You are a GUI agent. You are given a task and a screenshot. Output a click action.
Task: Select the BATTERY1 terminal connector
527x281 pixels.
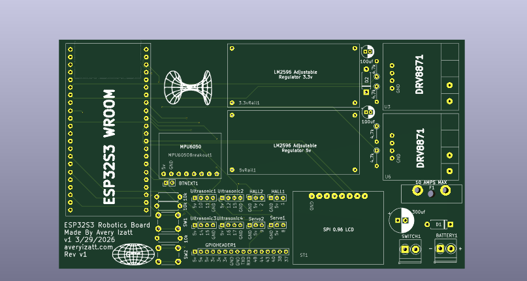446,249
